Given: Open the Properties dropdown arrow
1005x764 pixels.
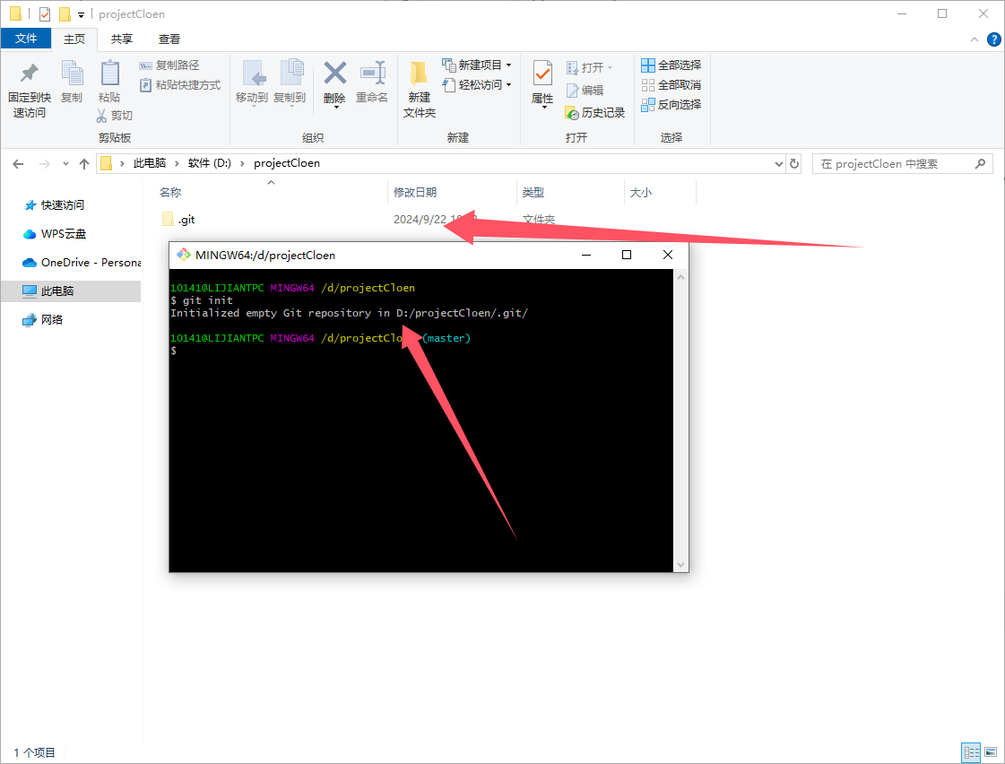Looking at the screenshot, I should pyautogui.click(x=544, y=108).
